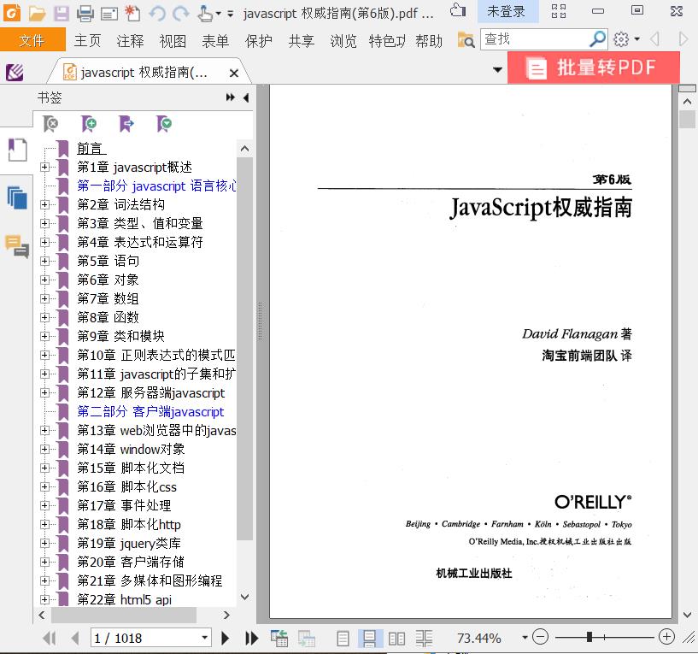
Task: Click the bookmark panel horizontal scrollbar
Action: tap(124, 616)
